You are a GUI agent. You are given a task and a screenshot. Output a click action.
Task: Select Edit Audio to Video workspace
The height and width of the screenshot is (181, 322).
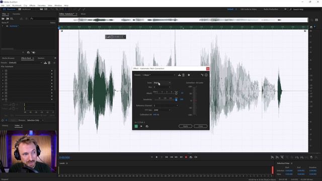tap(249, 9)
